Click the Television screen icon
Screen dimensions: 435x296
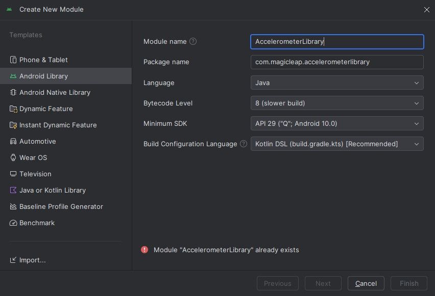coord(13,174)
